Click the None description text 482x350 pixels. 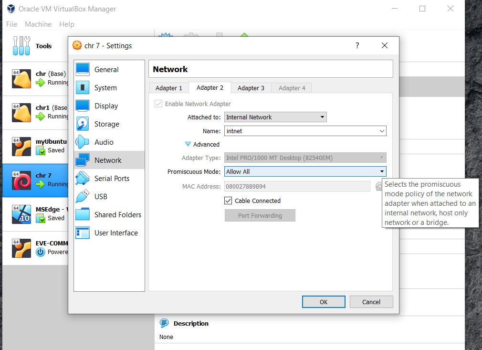[x=166, y=337]
